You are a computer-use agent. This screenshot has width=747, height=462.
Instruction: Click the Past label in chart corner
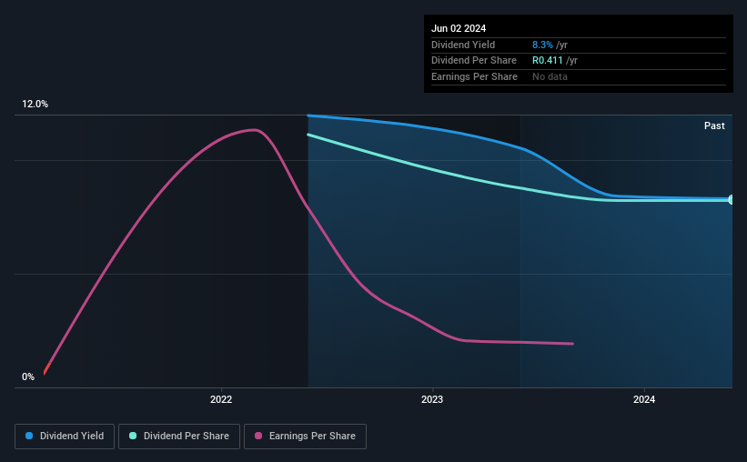(714, 126)
